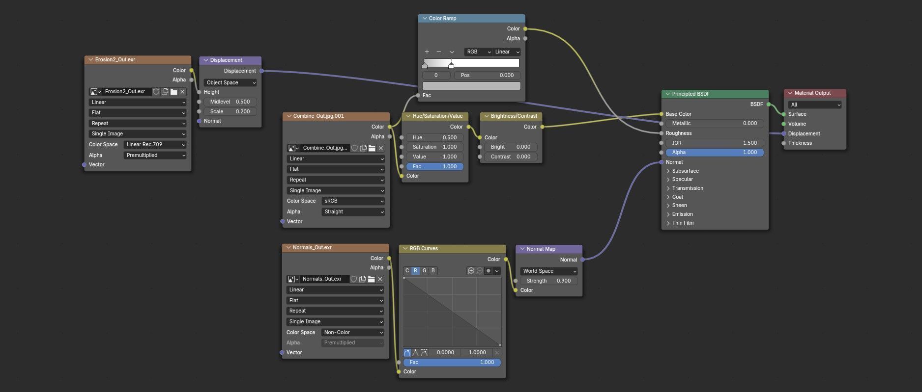Screen dimensions: 922x392
Task: Open Non-Color Color Space dropdown
Action: tap(353, 333)
